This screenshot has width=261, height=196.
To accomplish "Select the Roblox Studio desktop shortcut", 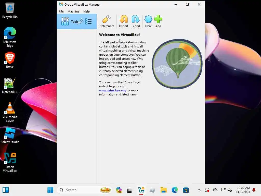I will (10, 135).
